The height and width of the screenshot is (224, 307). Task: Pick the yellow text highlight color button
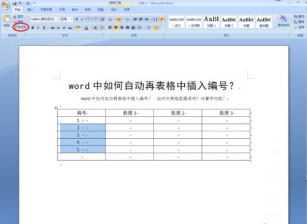click(x=78, y=28)
